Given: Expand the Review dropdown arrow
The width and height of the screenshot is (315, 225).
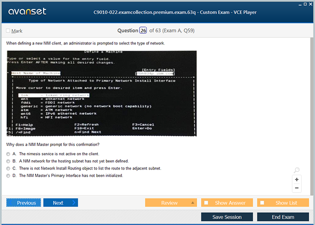Looking at the screenshot, I should point(193,203).
